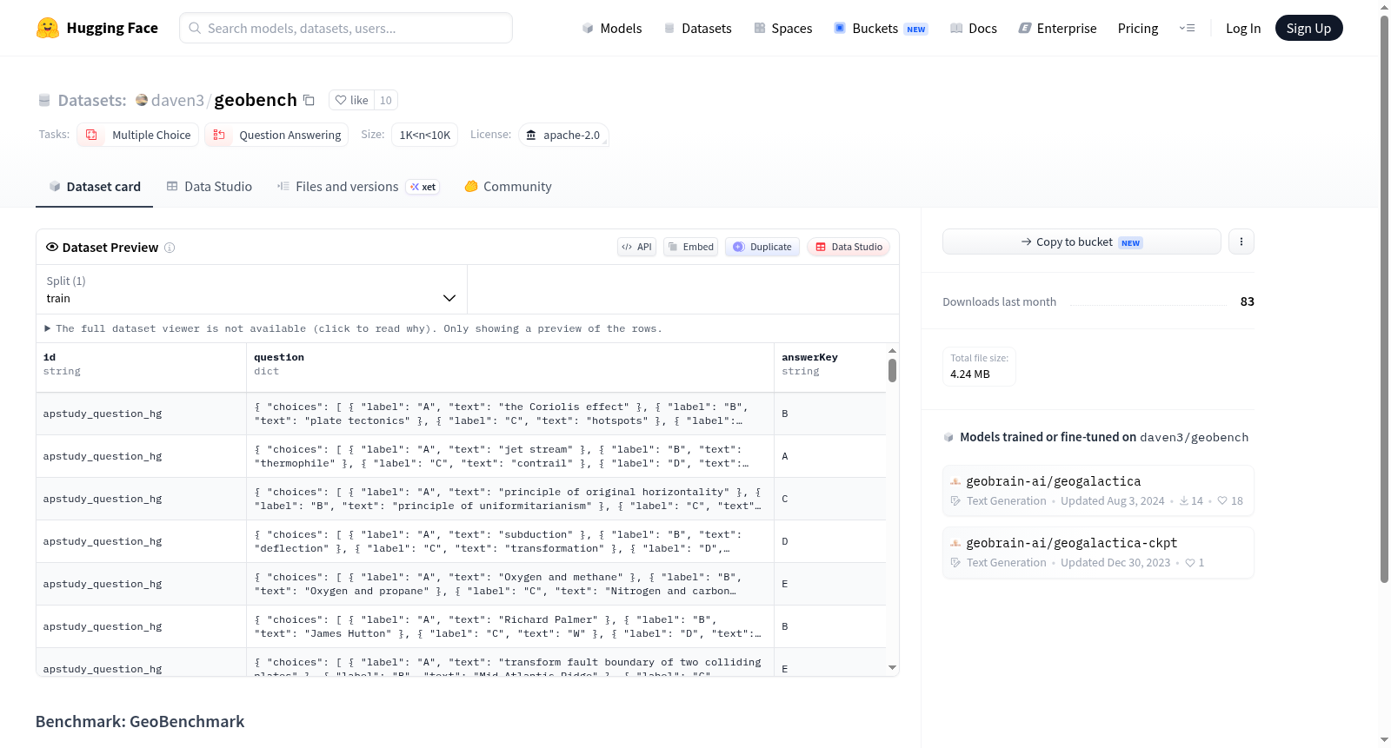Open Docs in top navigation

click(x=973, y=29)
